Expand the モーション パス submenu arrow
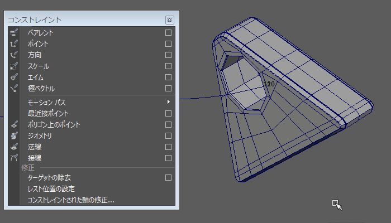391x223 pixels. 169,102
